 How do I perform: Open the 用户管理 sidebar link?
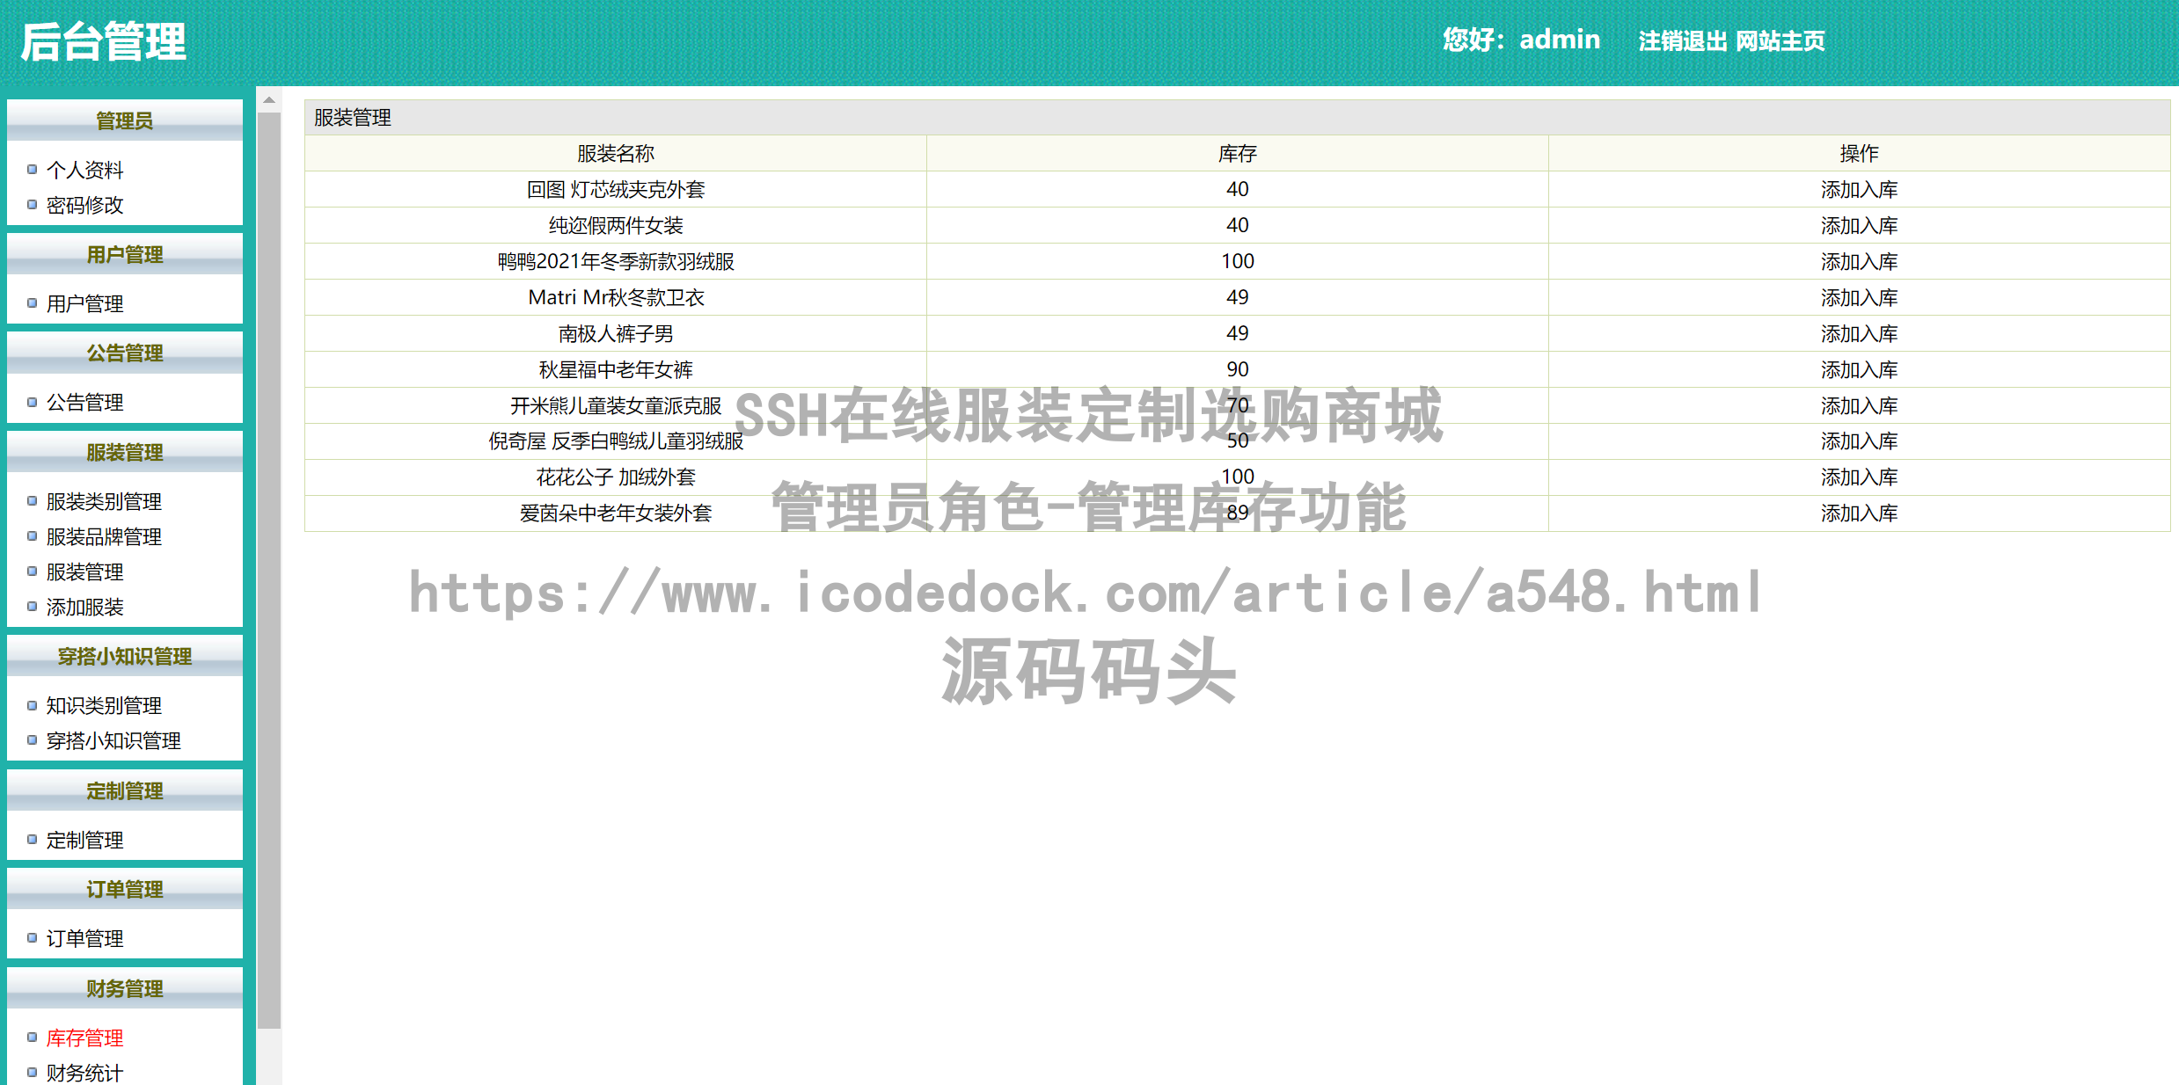pos(84,304)
